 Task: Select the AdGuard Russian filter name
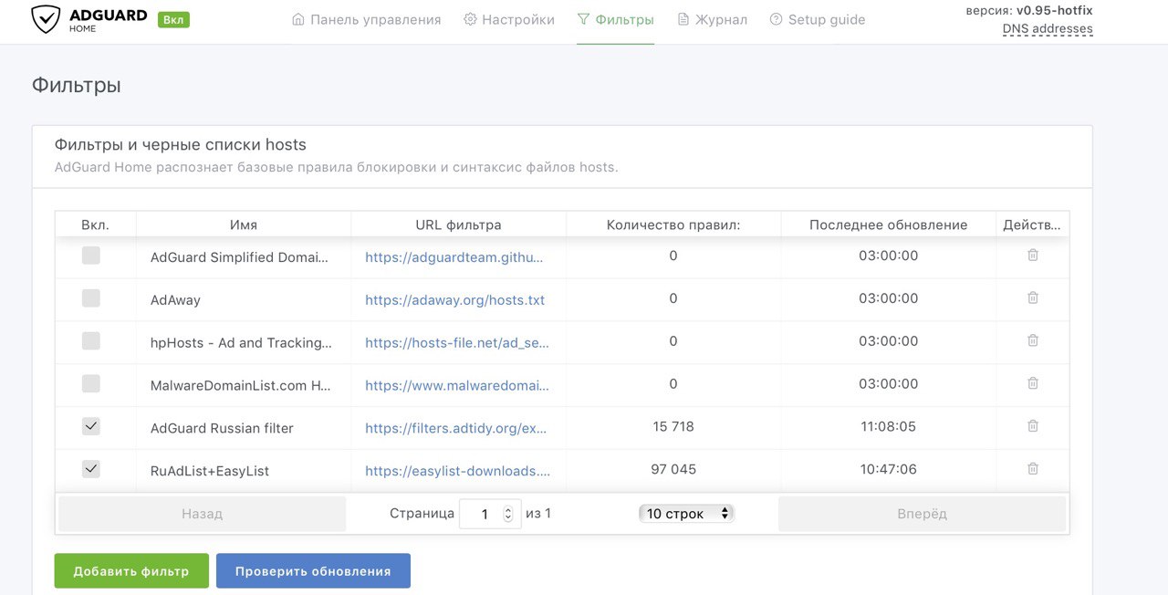click(222, 428)
